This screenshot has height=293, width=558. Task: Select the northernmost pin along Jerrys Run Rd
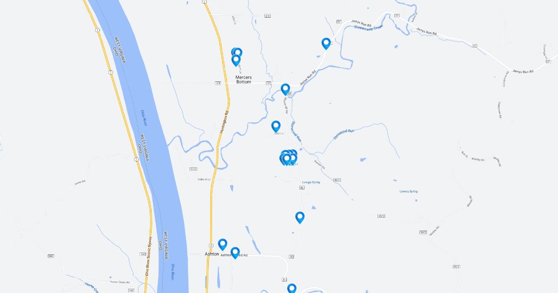(326, 44)
